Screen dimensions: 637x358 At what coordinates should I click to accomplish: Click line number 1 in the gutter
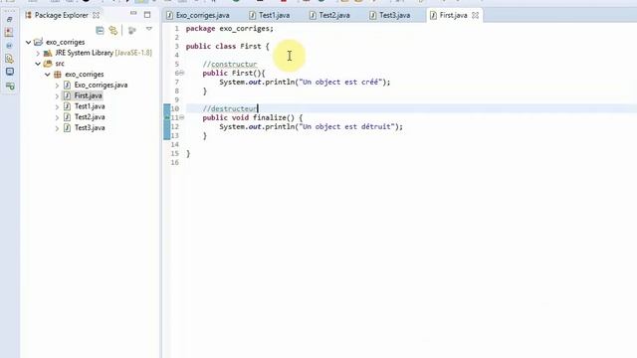click(177, 29)
